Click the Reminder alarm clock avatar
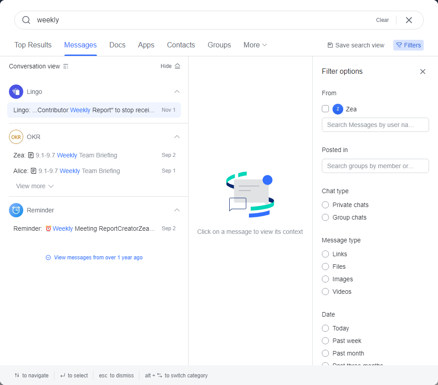Image resolution: width=438 pixels, height=385 pixels. [16, 210]
